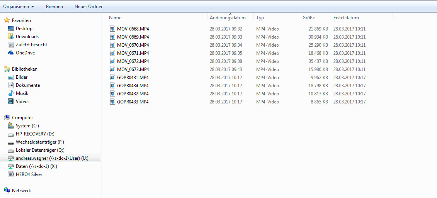The image size is (437, 198).
Task: Select Daten (\\s-dc-1) (X:) network drive
Action: pos(36,166)
